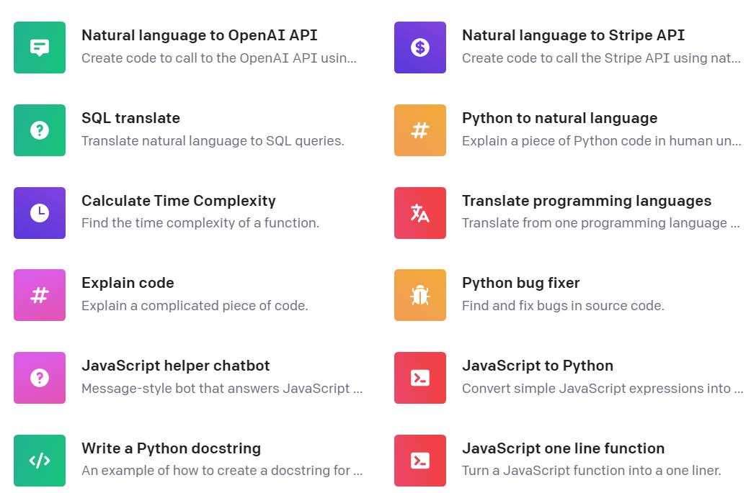The height and width of the screenshot is (493, 751).
Task: Select the Python to natural language title
Action: [559, 118]
